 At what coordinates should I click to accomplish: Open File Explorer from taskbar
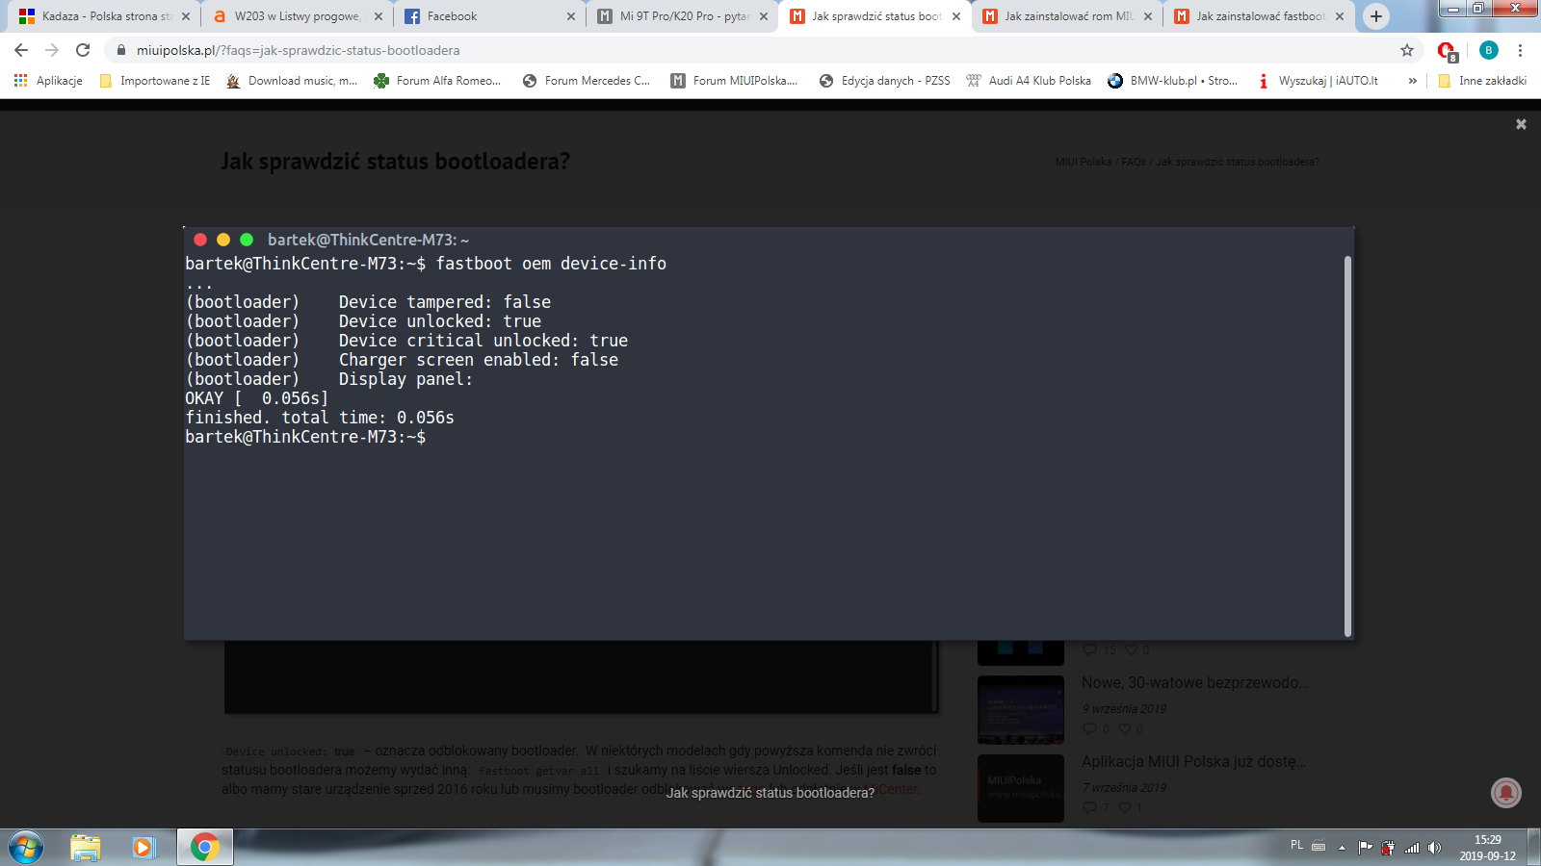click(86, 847)
